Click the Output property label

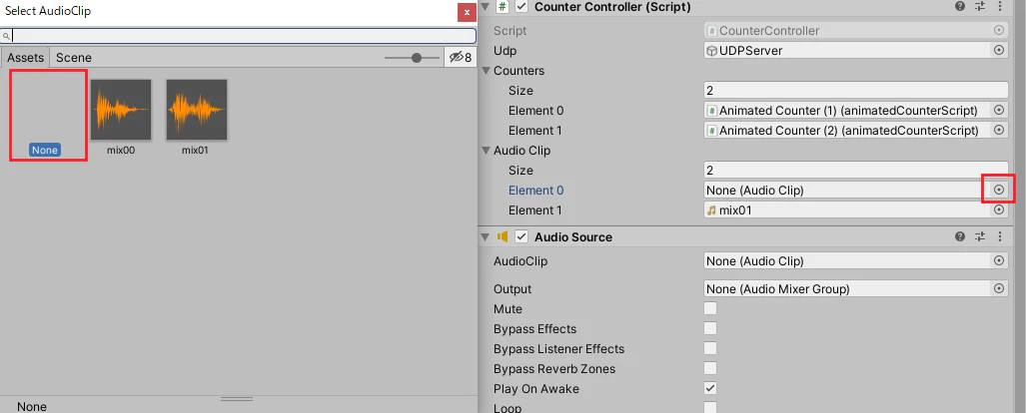[513, 289]
